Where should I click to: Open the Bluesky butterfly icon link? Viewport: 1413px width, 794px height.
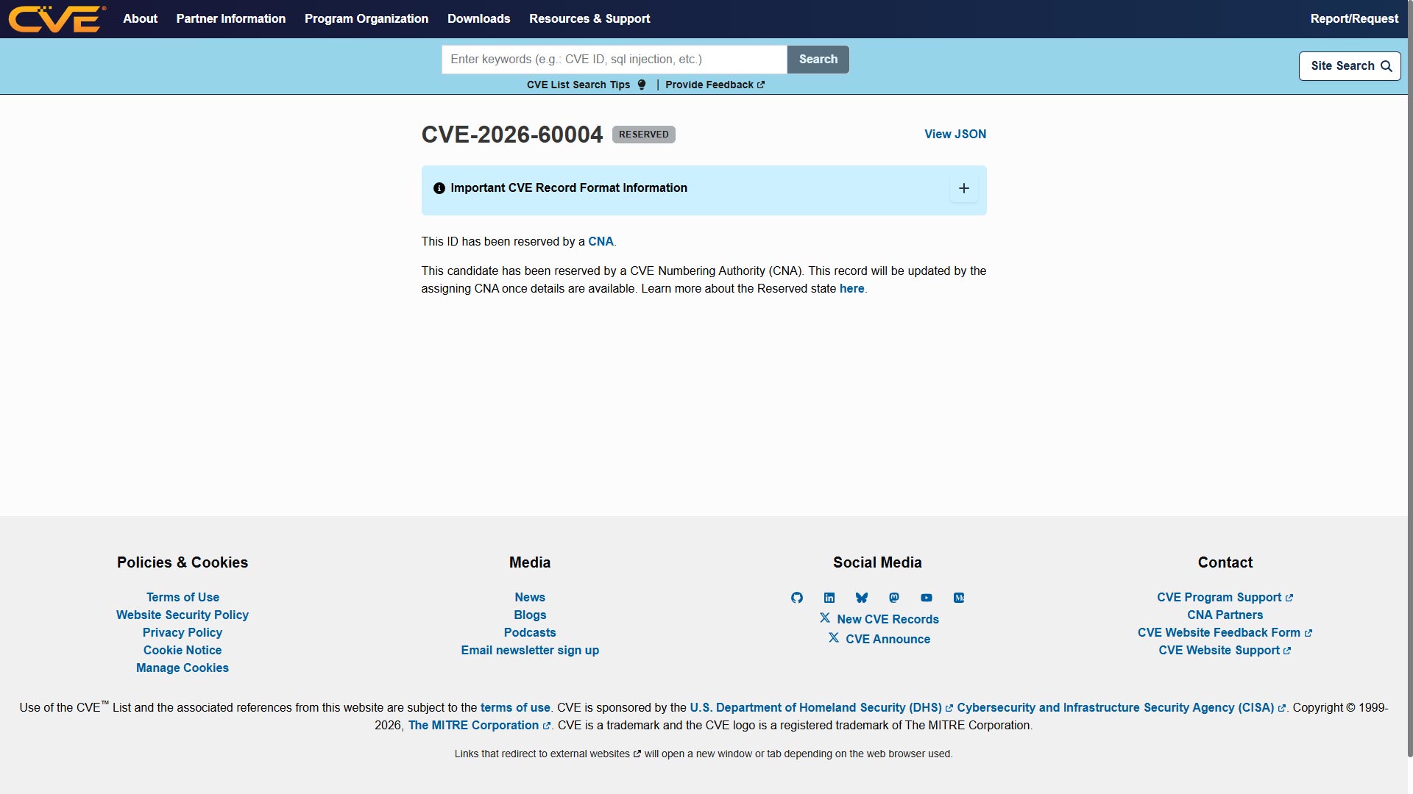862,598
